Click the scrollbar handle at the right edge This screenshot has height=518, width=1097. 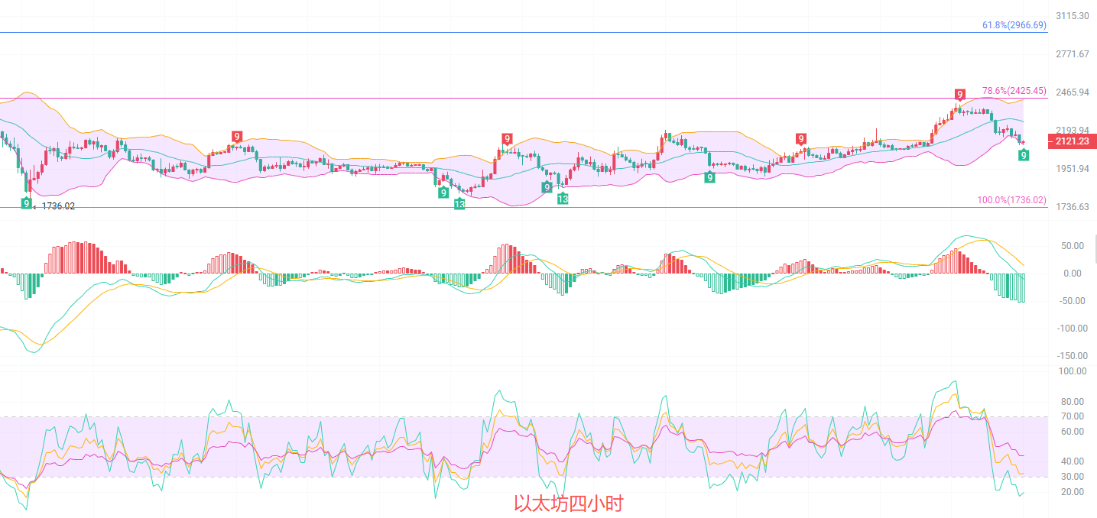click(1095, 249)
